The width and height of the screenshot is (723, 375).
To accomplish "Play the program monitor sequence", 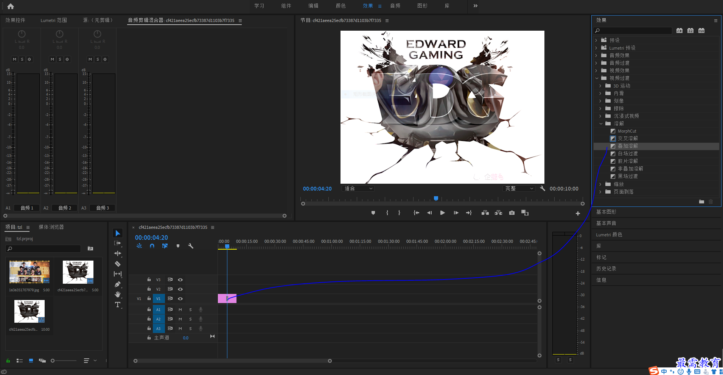I will click(x=442, y=213).
